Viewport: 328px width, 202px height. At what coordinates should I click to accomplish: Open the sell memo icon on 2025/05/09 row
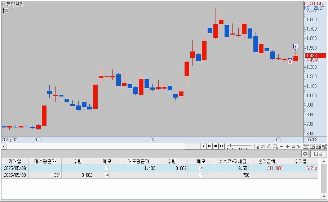pos(201,168)
